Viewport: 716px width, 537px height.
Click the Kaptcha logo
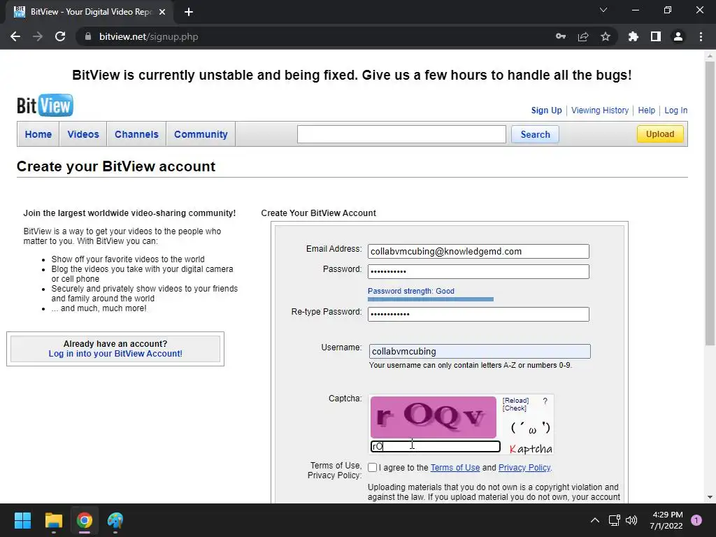tap(531, 449)
